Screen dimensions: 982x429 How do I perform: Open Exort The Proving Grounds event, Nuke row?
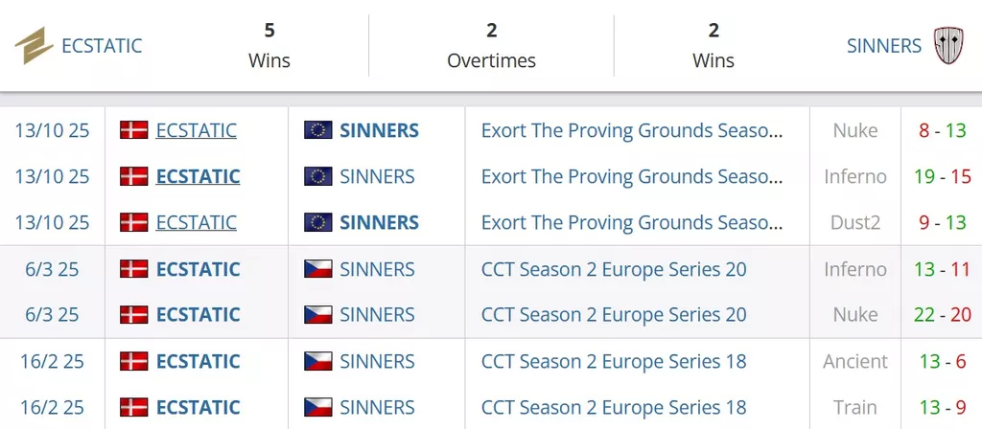tap(632, 130)
